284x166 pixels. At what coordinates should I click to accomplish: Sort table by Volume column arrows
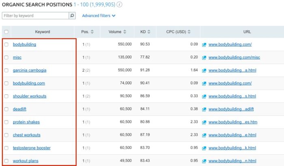(x=125, y=32)
